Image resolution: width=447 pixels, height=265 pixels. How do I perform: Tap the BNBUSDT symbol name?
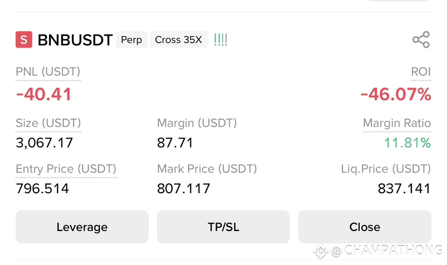pyautogui.click(x=75, y=40)
